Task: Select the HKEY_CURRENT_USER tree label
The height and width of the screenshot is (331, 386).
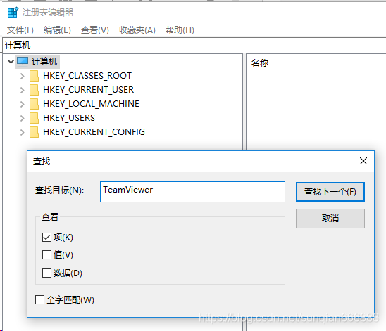Action: (x=88, y=90)
